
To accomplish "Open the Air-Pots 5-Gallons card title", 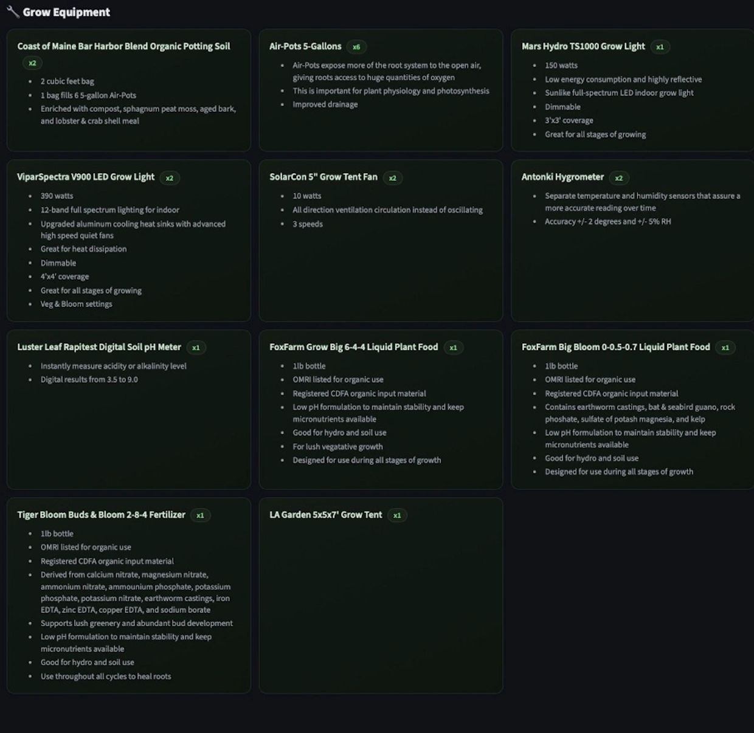I will [x=305, y=46].
